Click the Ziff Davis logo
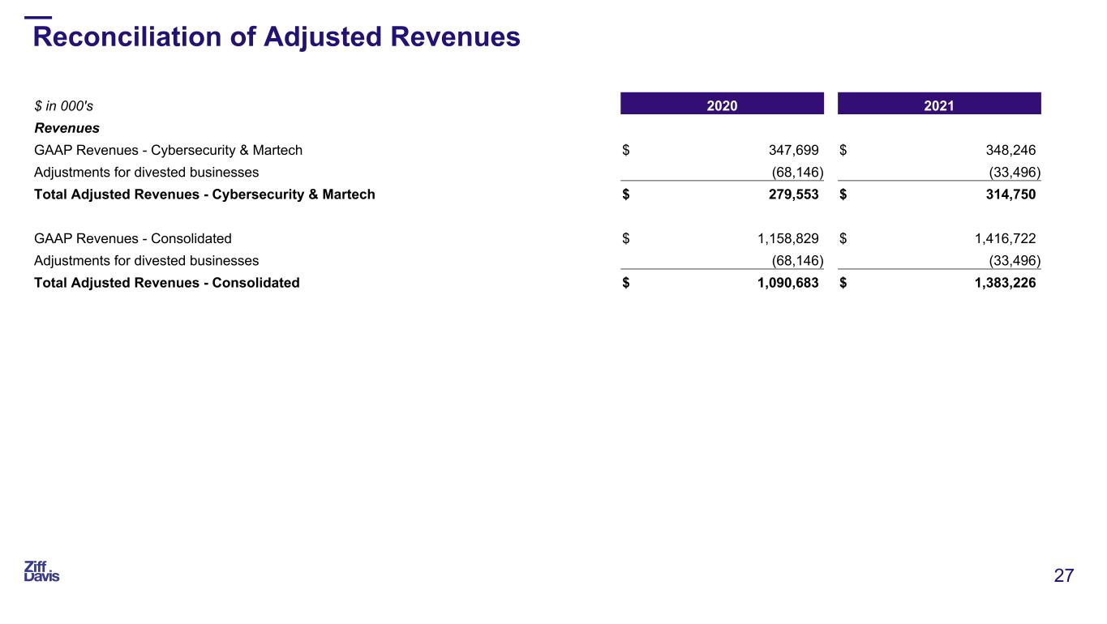1107x624 pixels. pos(41,571)
